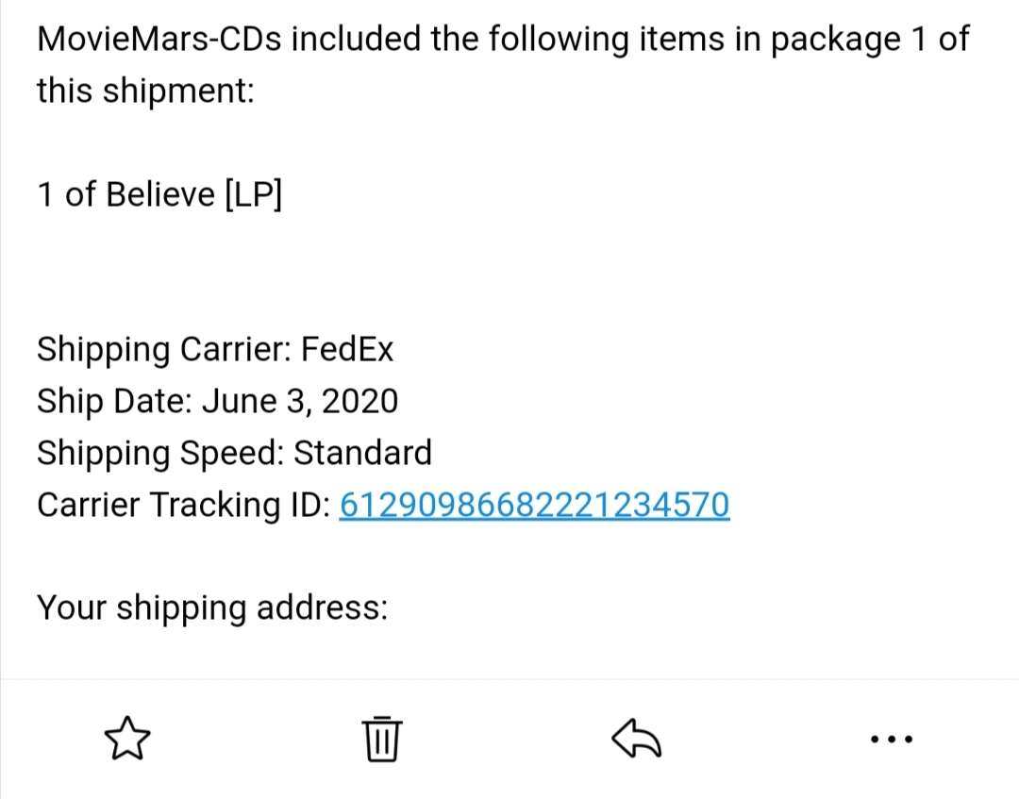
Task: Click the "package 1 of" text
Action: (866, 40)
